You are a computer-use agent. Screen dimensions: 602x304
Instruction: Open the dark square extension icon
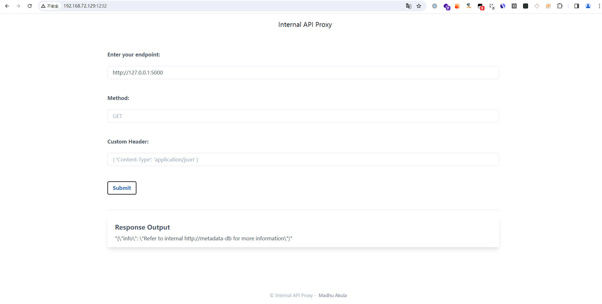click(x=526, y=6)
